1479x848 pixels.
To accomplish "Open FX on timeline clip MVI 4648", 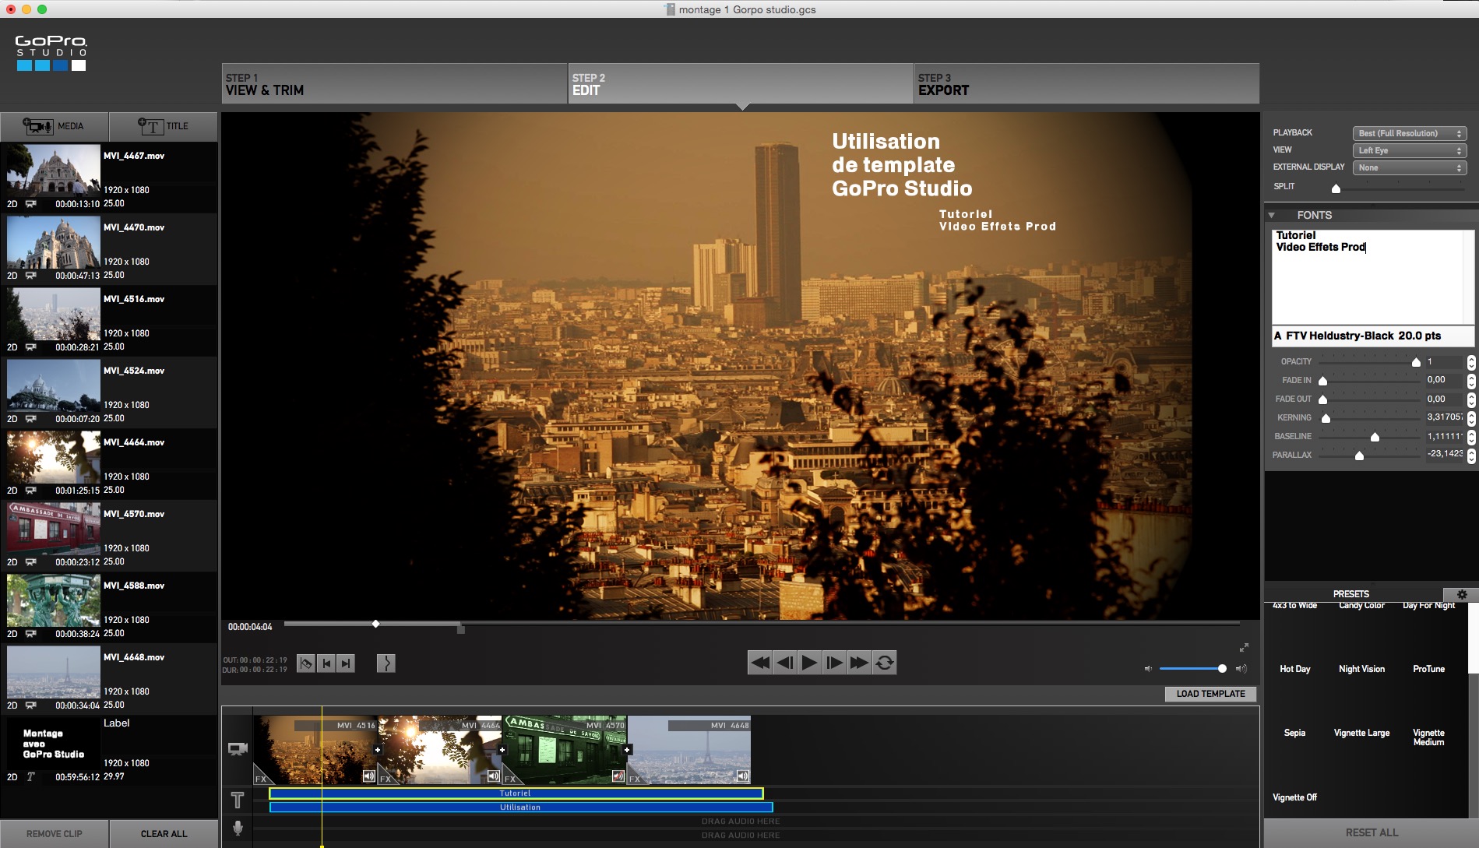I will pos(635,778).
